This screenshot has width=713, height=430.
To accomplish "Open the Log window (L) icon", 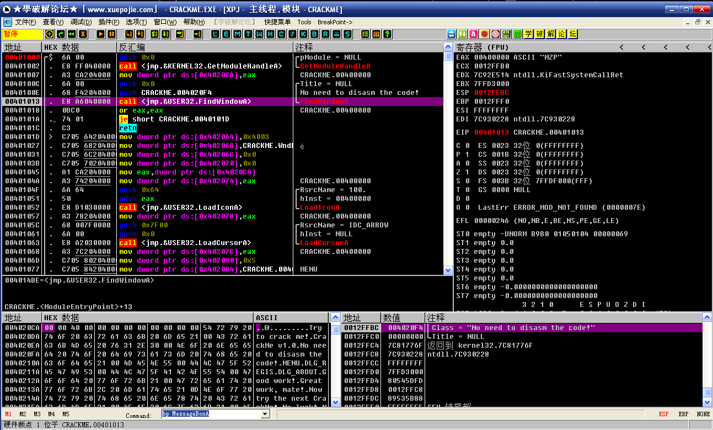I will pyautogui.click(x=216, y=34).
